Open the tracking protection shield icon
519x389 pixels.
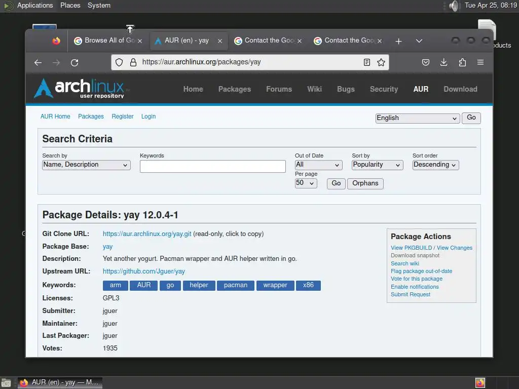pyautogui.click(x=119, y=62)
